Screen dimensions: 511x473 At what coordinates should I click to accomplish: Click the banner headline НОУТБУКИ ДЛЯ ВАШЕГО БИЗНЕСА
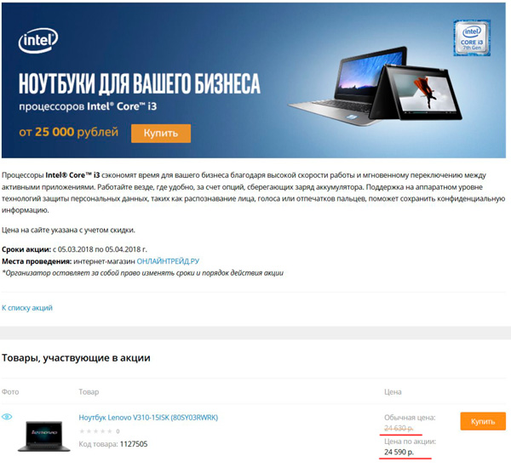coord(140,83)
